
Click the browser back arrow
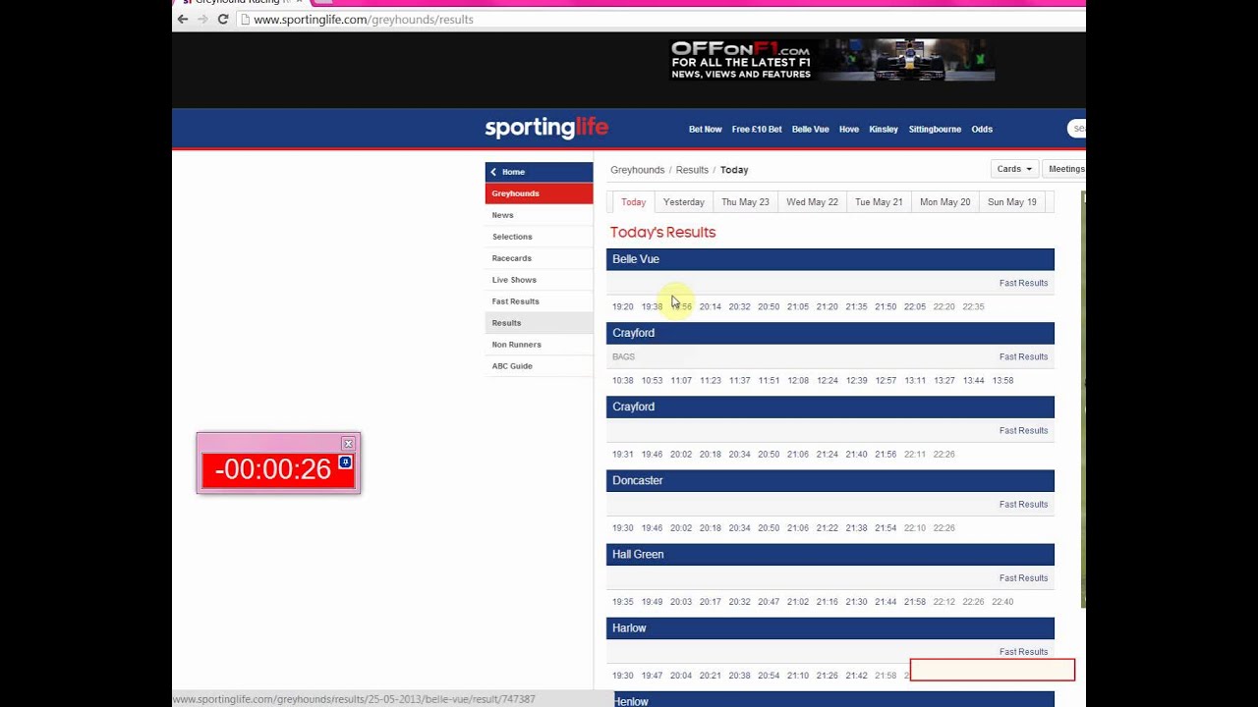point(183,19)
